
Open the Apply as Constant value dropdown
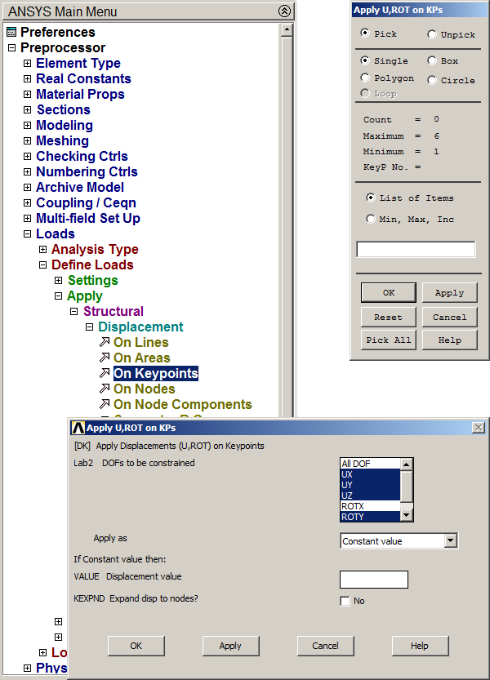(x=450, y=541)
